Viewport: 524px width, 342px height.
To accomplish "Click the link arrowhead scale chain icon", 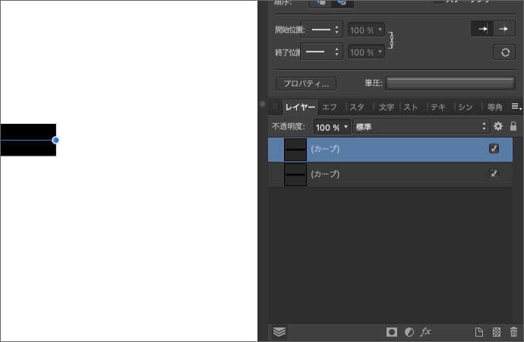I will click(392, 40).
